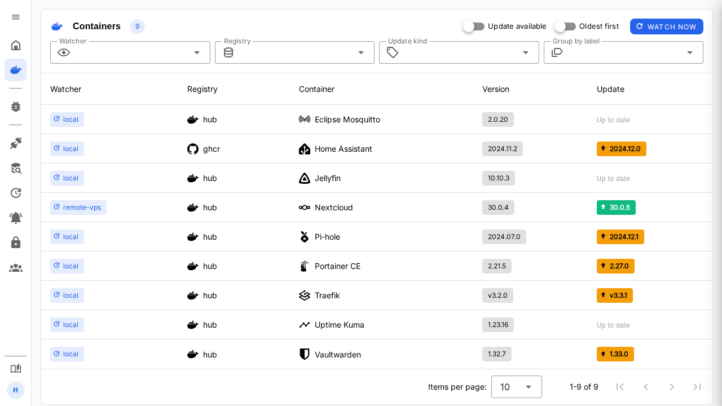Click the Version column header
Viewport: 722px width, 406px height.
pyautogui.click(x=496, y=89)
